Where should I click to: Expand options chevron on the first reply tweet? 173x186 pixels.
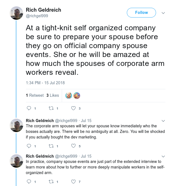(163, 121)
